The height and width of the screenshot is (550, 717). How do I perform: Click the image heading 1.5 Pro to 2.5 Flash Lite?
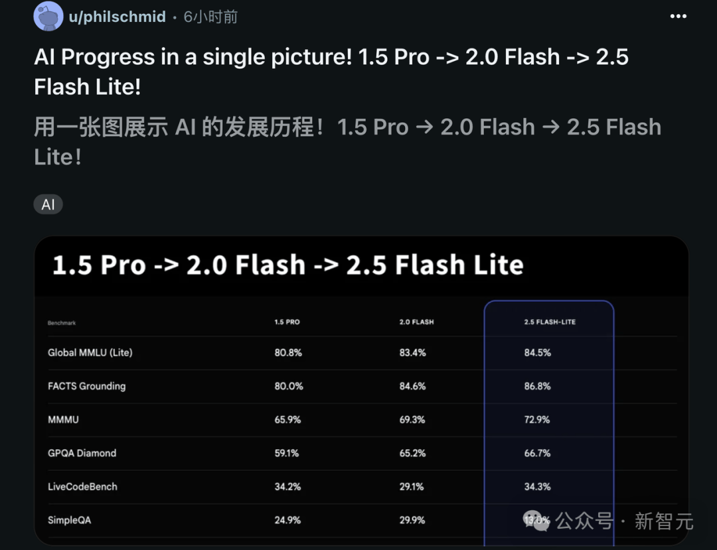(288, 265)
